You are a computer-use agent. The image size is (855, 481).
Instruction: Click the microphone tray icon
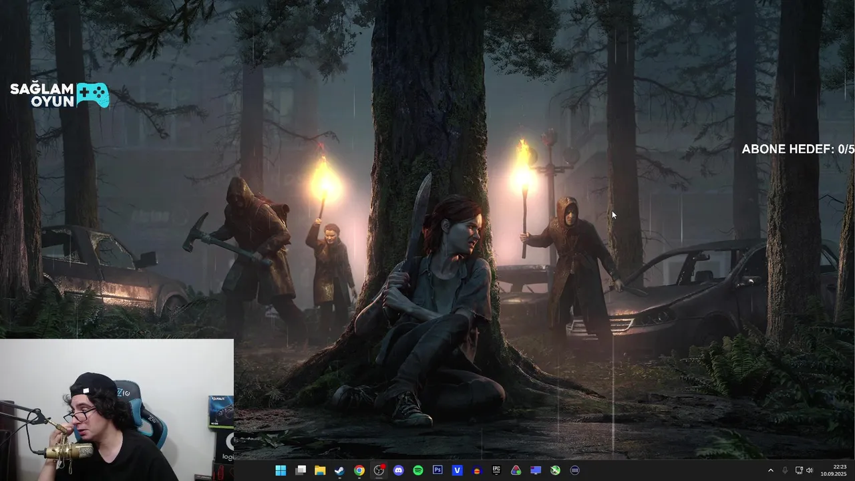[785, 470]
